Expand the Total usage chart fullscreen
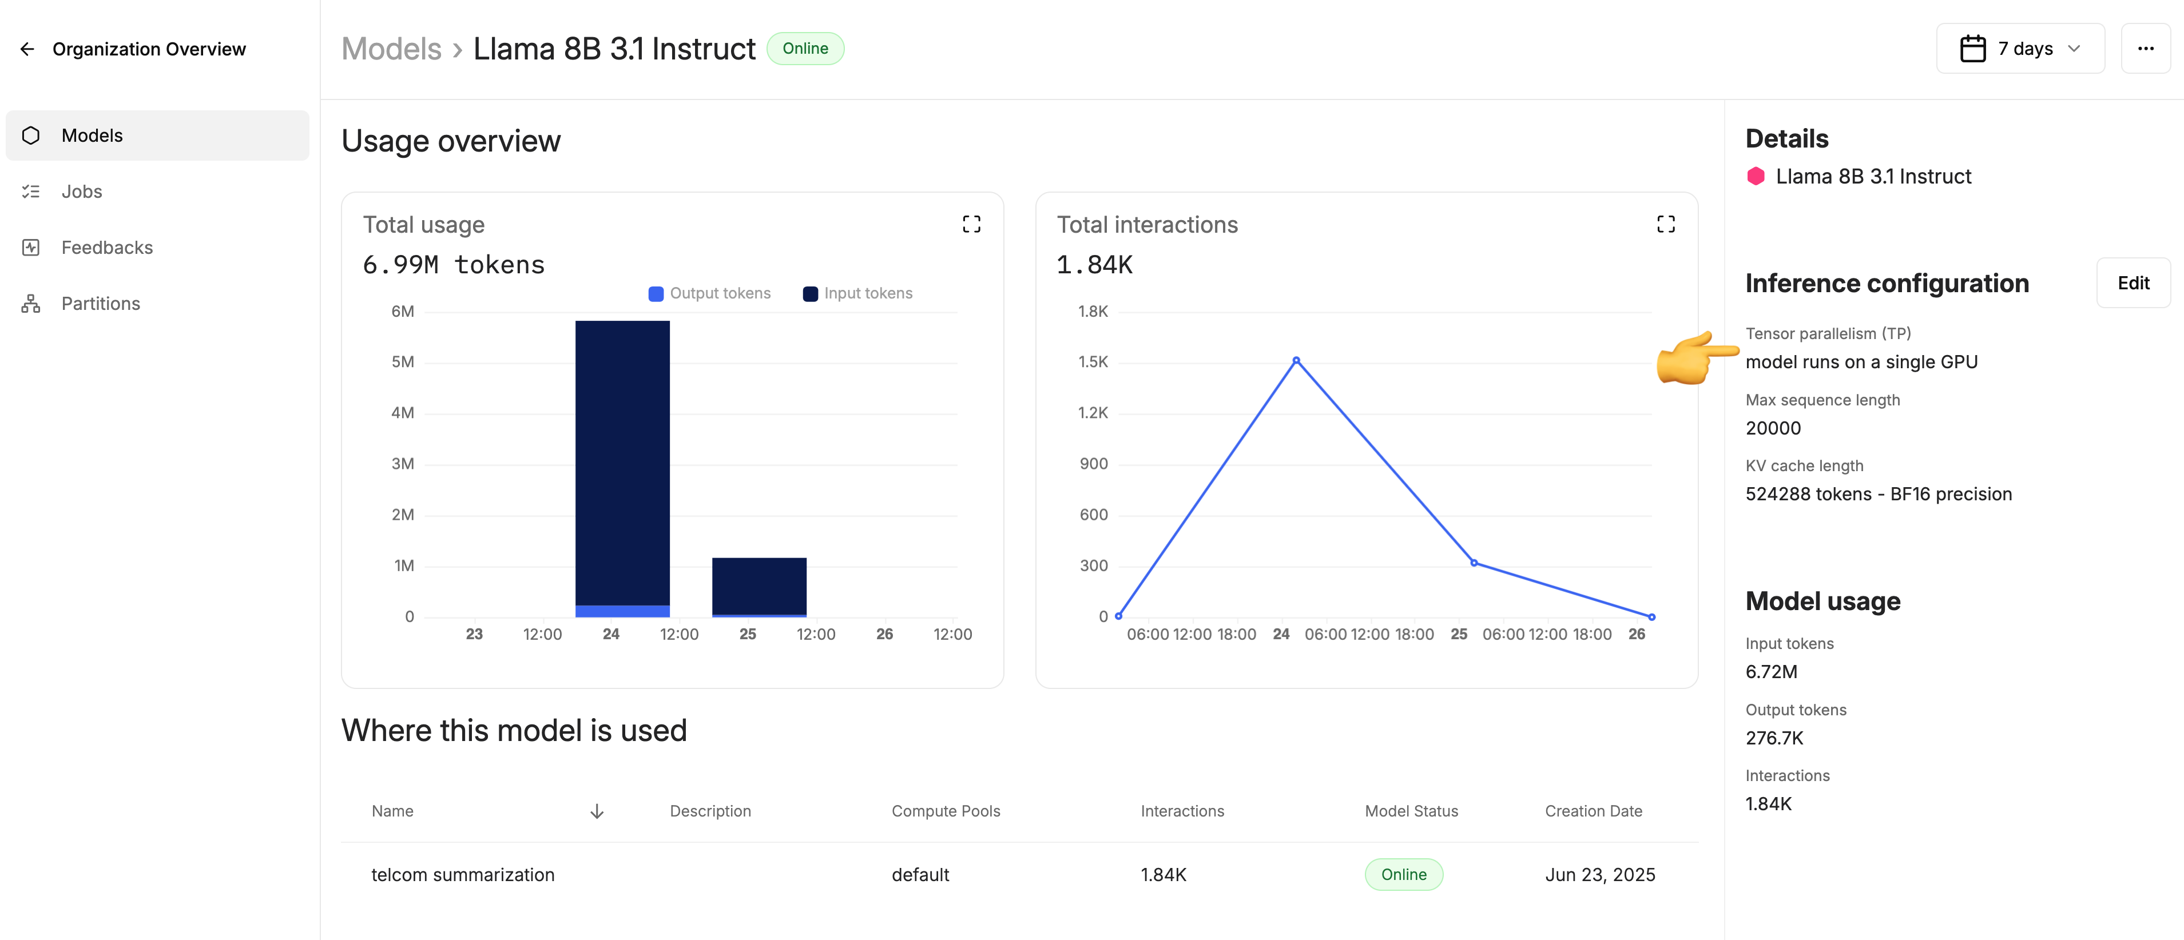This screenshot has width=2184, height=940. click(971, 225)
